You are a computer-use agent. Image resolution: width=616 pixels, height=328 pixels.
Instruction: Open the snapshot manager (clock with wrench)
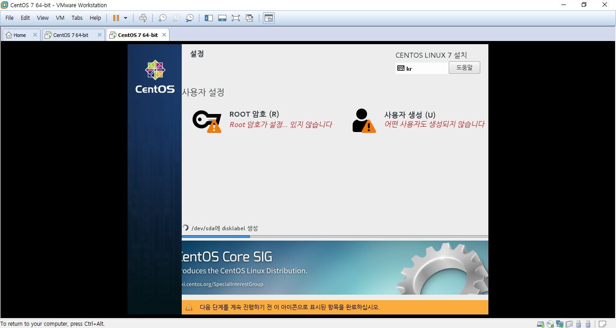click(x=190, y=18)
